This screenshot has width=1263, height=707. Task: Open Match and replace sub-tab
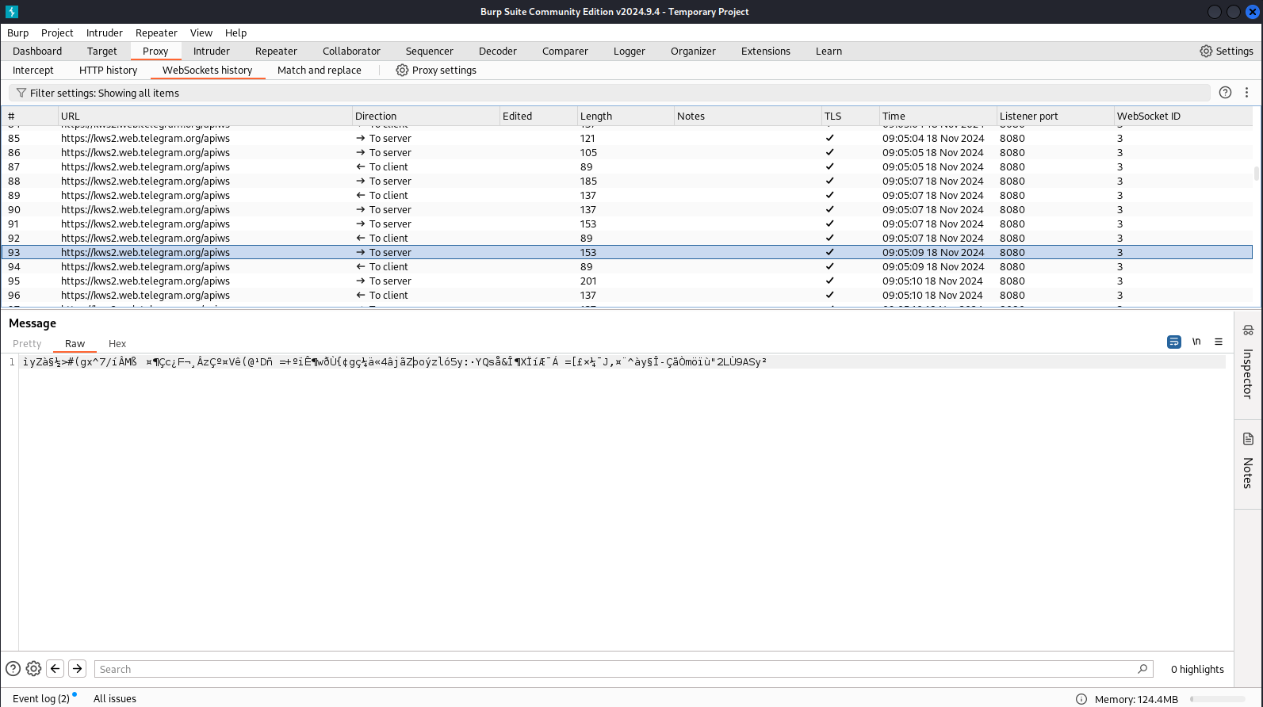pos(320,70)
